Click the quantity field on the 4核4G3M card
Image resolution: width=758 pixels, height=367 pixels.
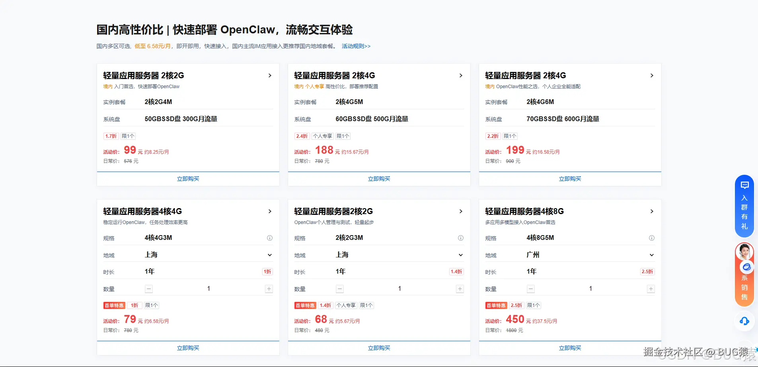(x=209, y=289)
